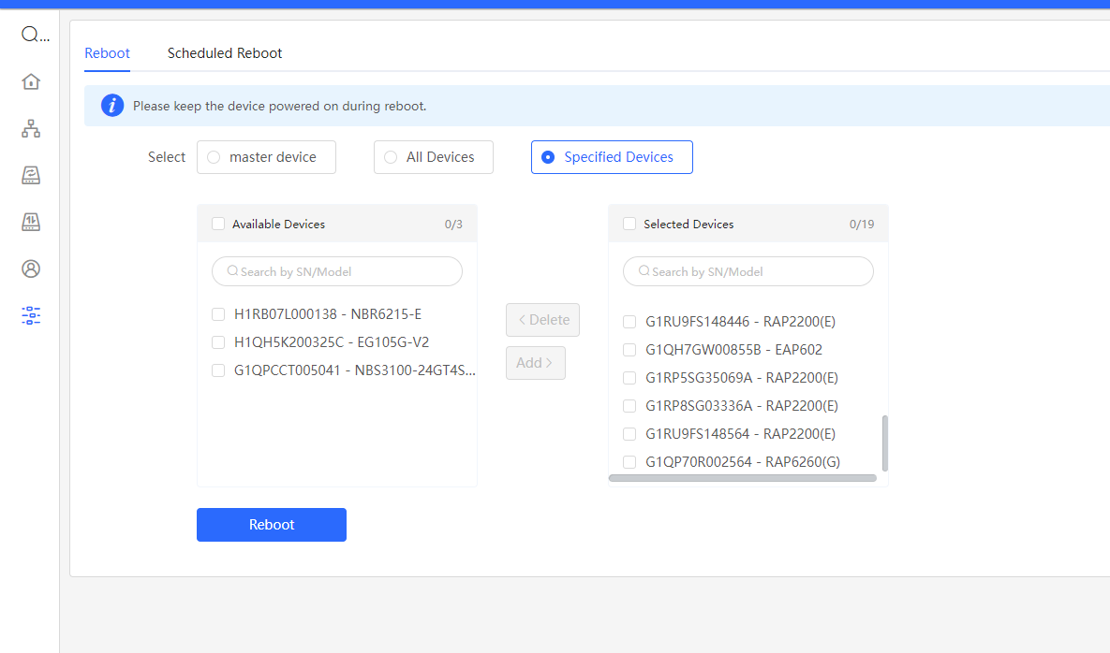1110x653 pixels.
Task: Select the master device radio option
Action: coord(266,157)
